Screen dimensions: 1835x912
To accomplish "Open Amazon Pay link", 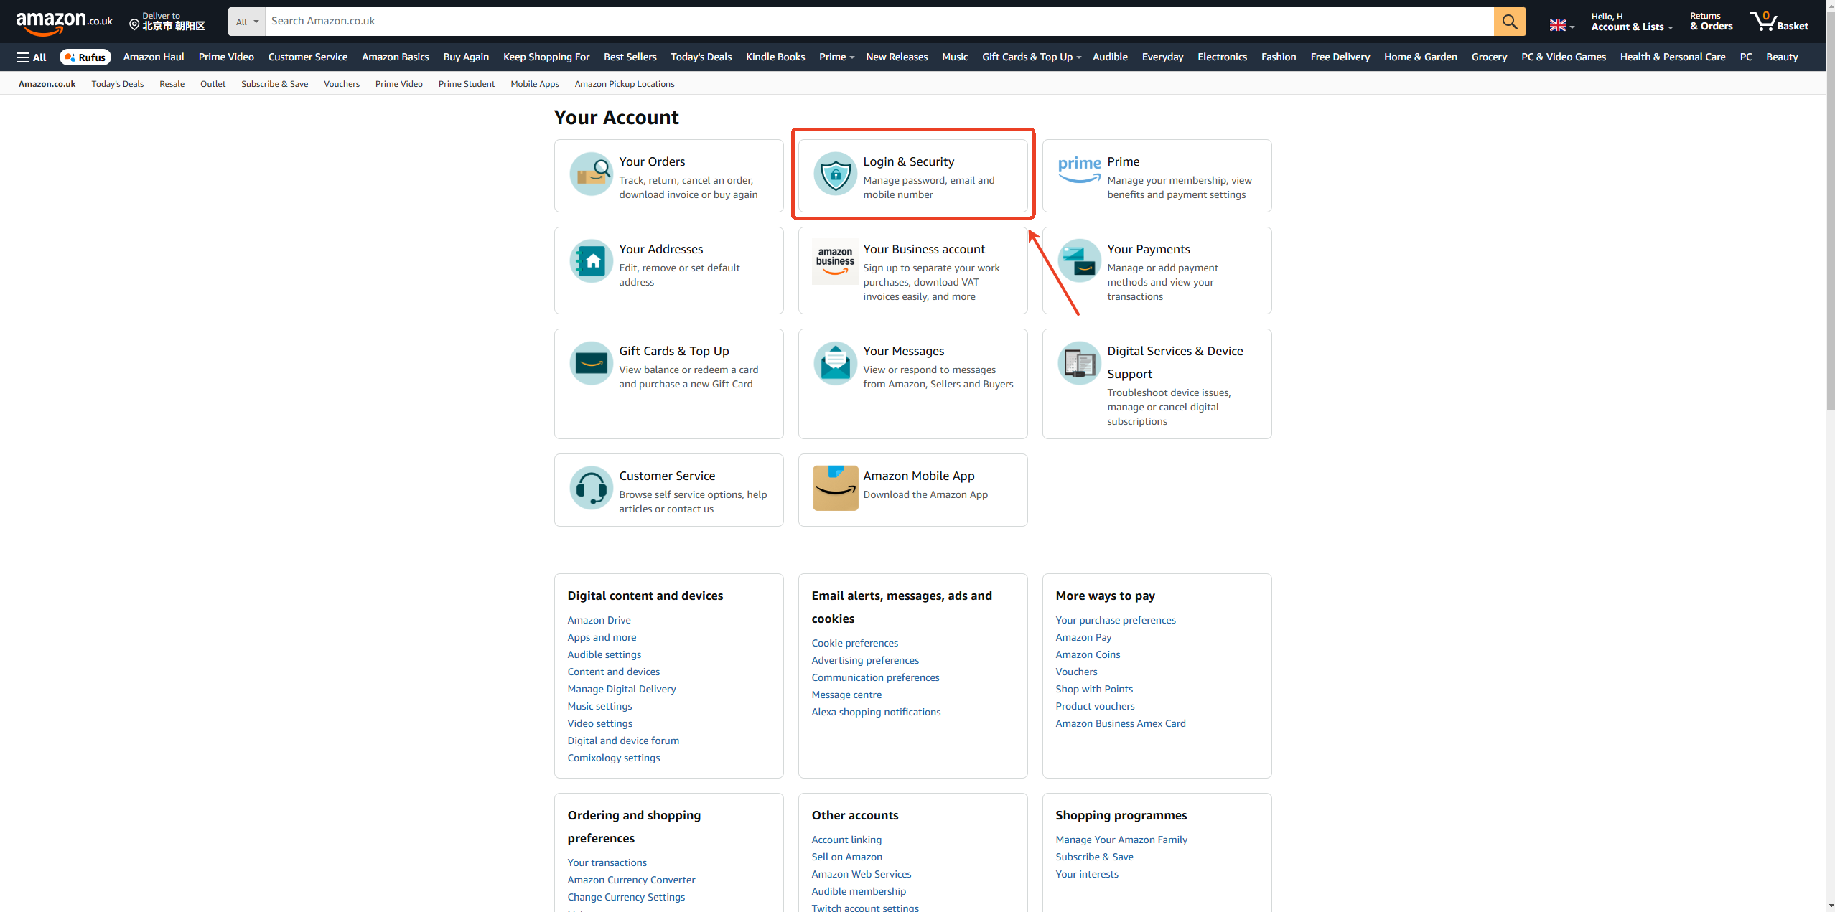I will (x=1083, y=637).
